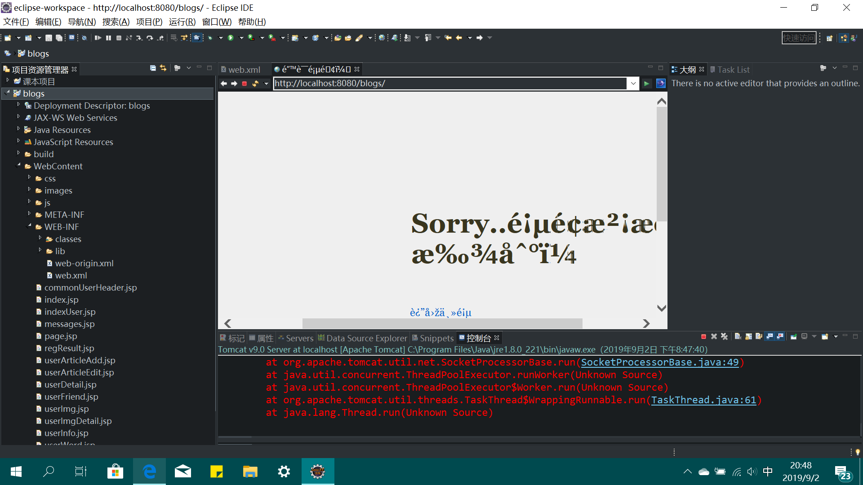Click Remove All Terminated Launches icon

(724, 336)
